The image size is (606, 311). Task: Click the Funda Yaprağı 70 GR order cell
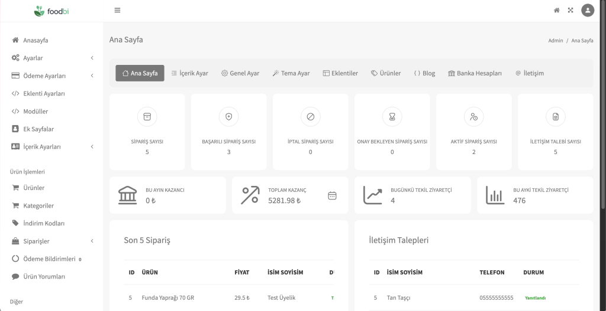click(167, 297)
